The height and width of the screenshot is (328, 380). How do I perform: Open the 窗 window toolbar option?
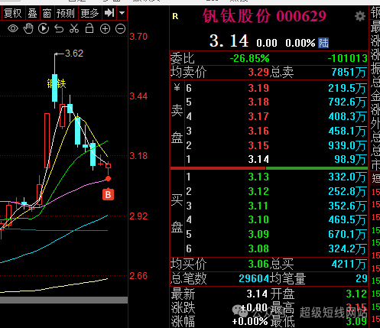[x=47, y=13]
